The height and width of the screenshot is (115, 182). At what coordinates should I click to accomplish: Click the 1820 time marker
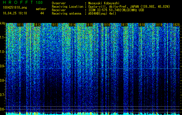coord(176,25)
